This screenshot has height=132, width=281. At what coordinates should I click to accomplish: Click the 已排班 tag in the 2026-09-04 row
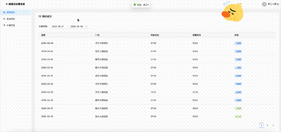pos(238,43)
